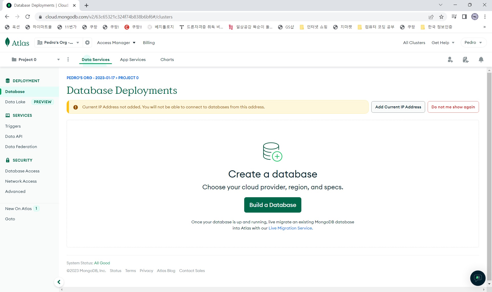Open Advanced security settings
This screenshot has width=492, height=292.
(x=15, y=191)
